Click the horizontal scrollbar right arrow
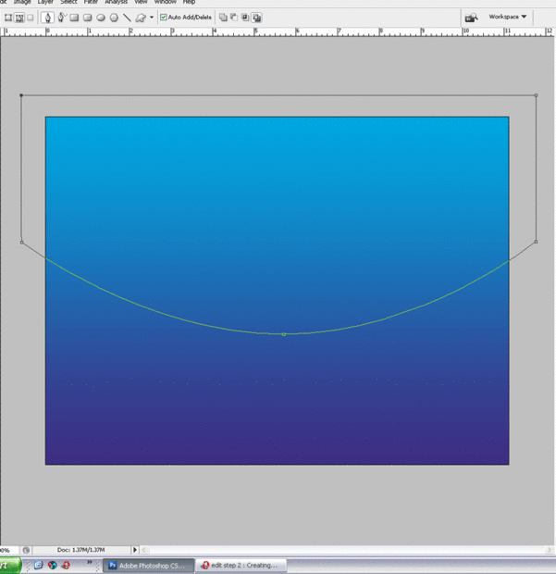Viewport: 556px width, 574px height. coord(549,550)
